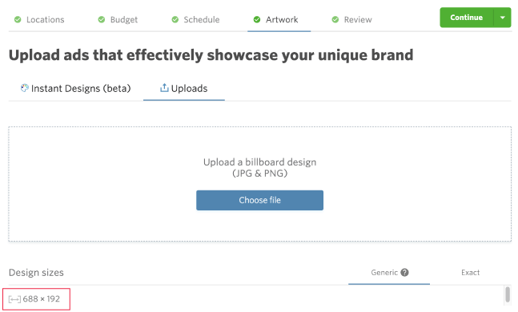
Task: Click the width icon beside 688 × 192
Action: (14, 299)
